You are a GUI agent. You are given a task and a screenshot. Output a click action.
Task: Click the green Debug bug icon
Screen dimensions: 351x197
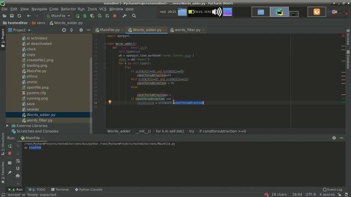[x=85, y=16]
